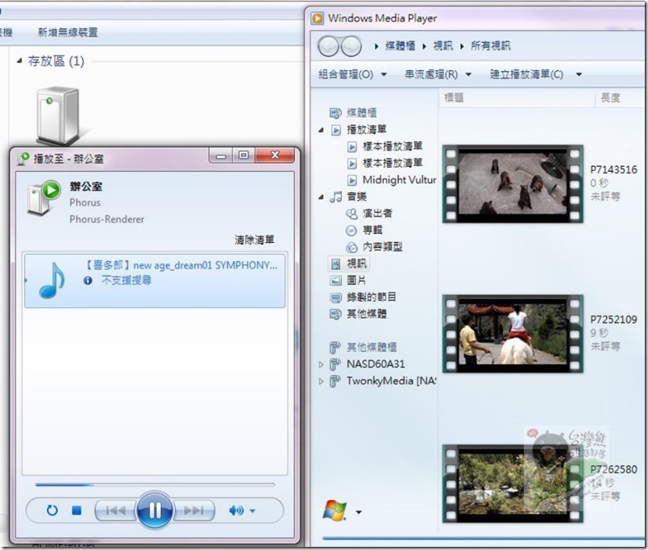Select the P7262580 video thumbnail
Image resolution: width=648 pixels, height=550 pixels.
coord(513,484)
